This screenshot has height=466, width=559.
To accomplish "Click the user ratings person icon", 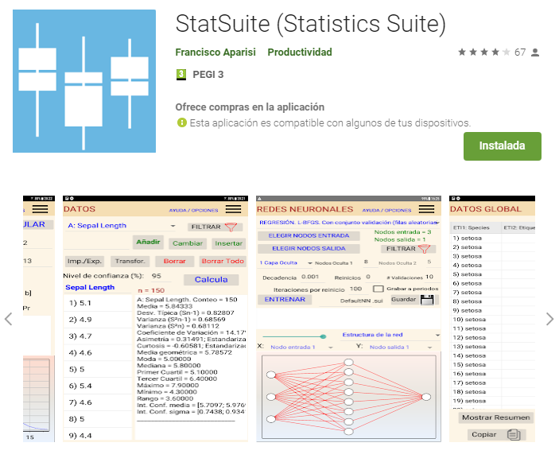I will point(535,52).
